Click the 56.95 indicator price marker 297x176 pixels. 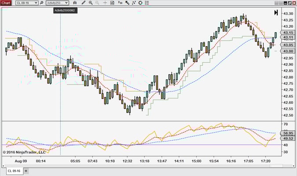289,133
